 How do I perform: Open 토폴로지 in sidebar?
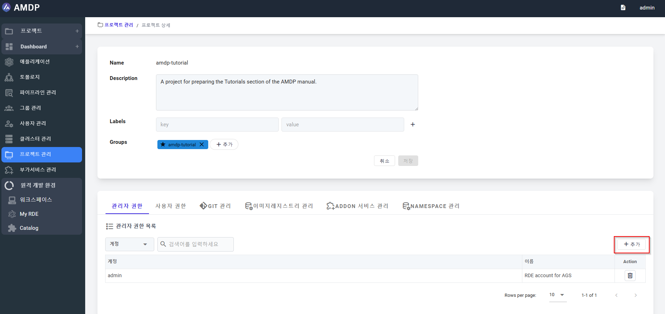(42, 77)
